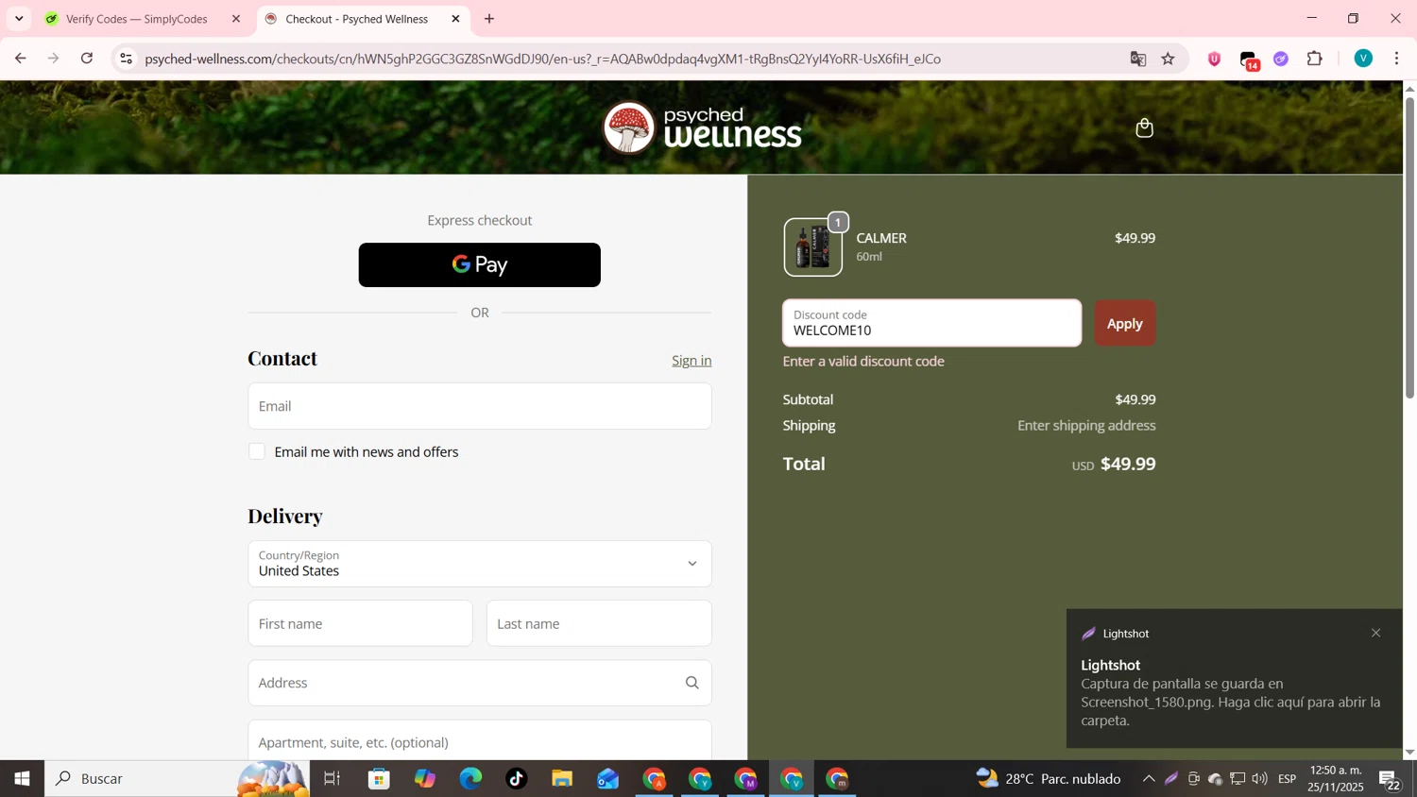
Task: Open the Chrome profile avatar V
Action: [x=1363, y=59]
